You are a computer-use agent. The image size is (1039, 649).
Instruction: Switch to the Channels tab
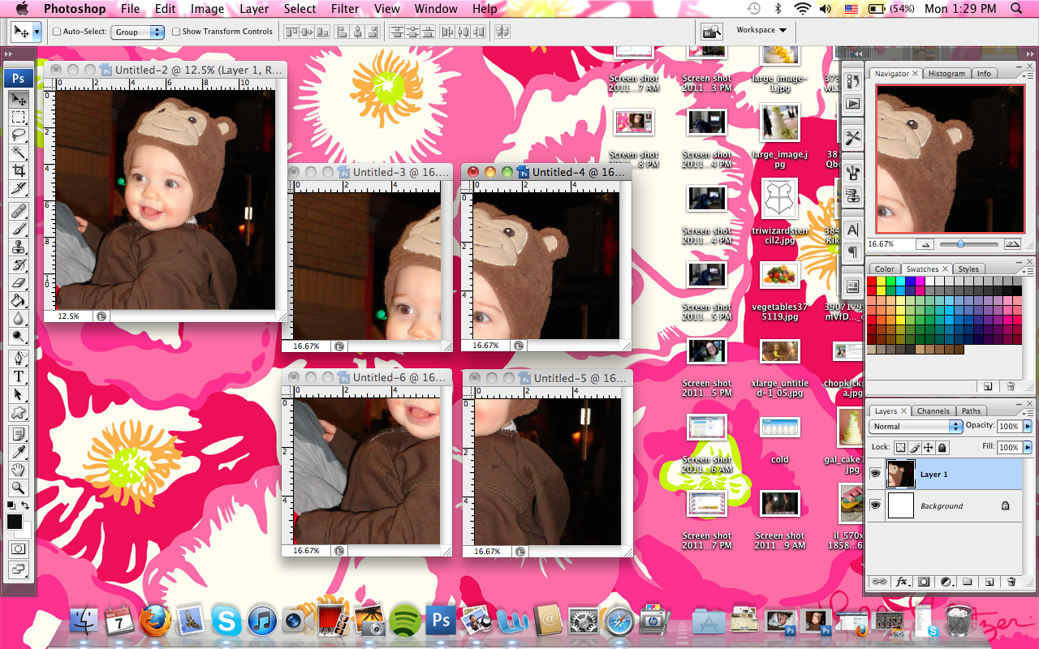coord(933,411)
